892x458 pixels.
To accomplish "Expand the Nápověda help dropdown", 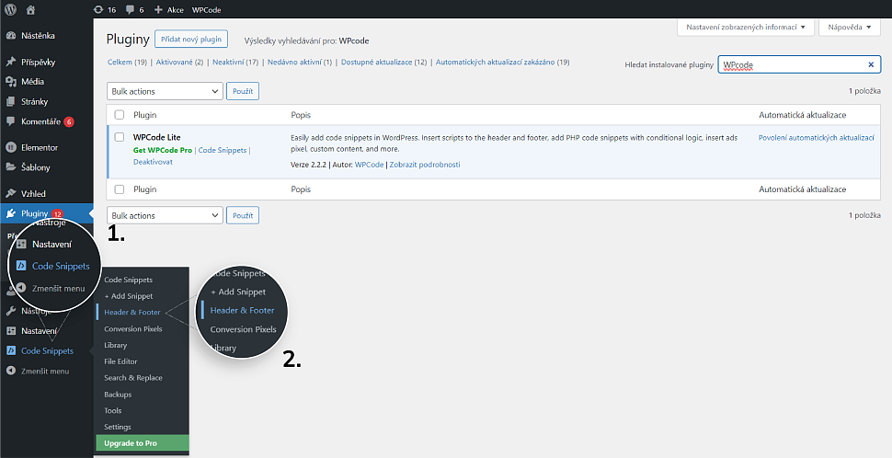I will [850, 27].
